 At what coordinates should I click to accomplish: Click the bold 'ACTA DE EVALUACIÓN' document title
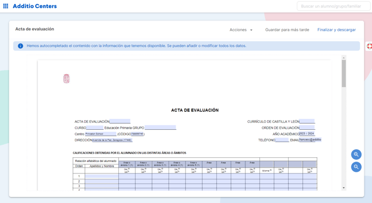point(195,110)
